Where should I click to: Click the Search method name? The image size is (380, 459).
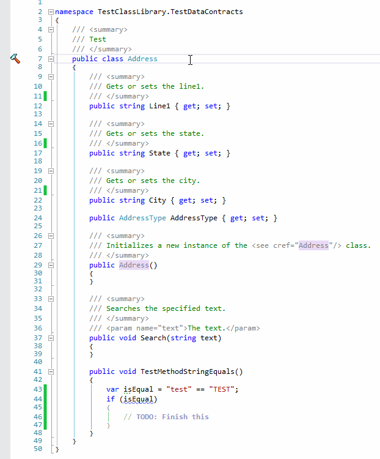[x=153, y=338]
